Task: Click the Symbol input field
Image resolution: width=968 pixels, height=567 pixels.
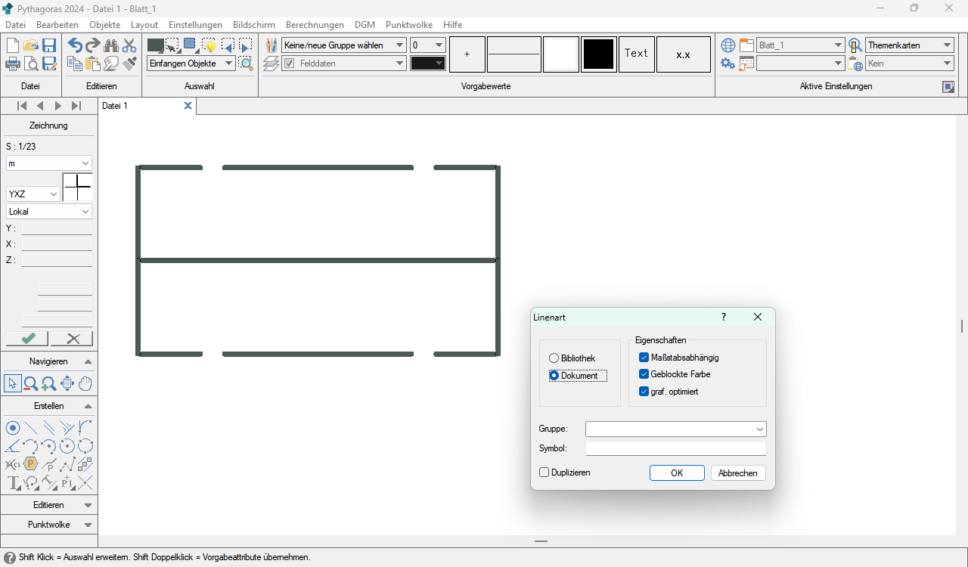Action: [676, 448]
